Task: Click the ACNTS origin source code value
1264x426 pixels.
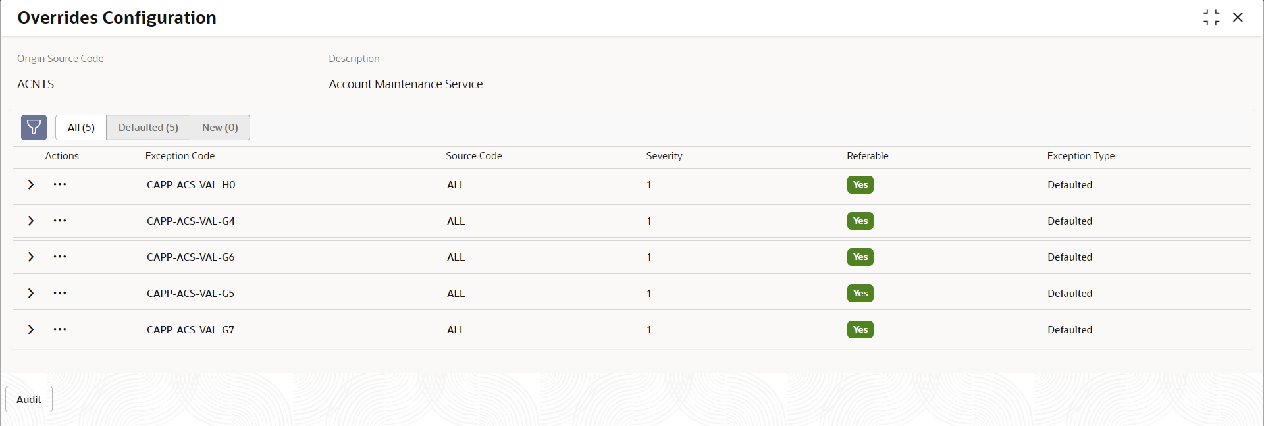Action: 36,84
